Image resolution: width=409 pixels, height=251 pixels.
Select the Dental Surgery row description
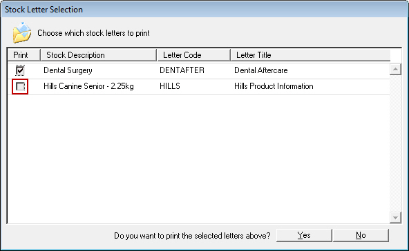point(68,70)
